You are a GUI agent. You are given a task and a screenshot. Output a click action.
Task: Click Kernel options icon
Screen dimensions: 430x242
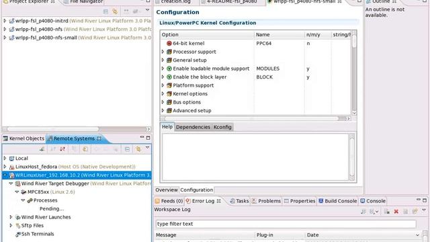169,94
